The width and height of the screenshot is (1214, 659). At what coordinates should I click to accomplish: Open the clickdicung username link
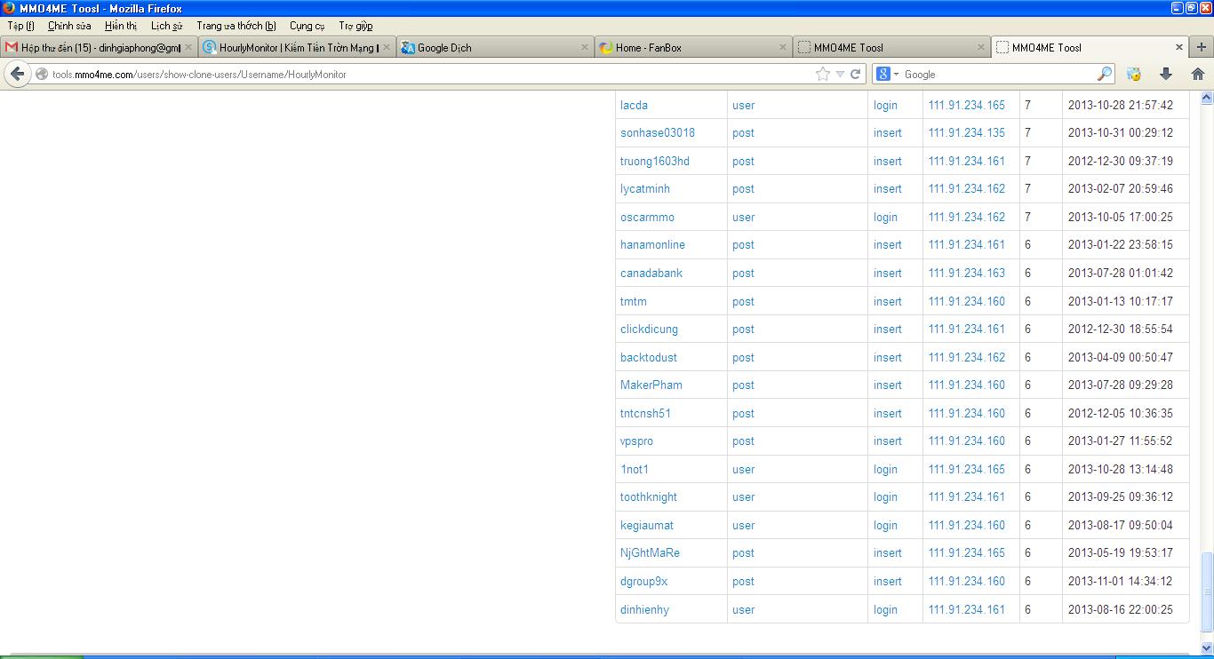tap(649, 329)
